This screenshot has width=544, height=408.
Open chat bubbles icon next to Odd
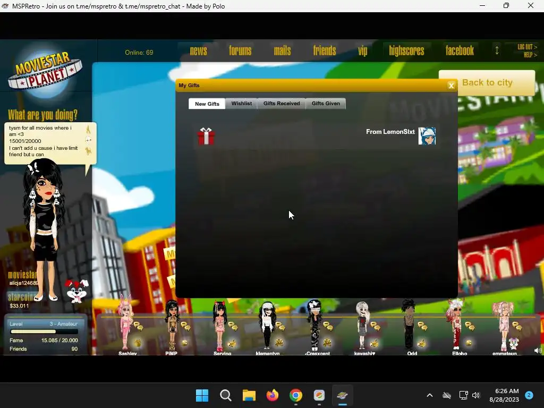click(x=422, y=326)
